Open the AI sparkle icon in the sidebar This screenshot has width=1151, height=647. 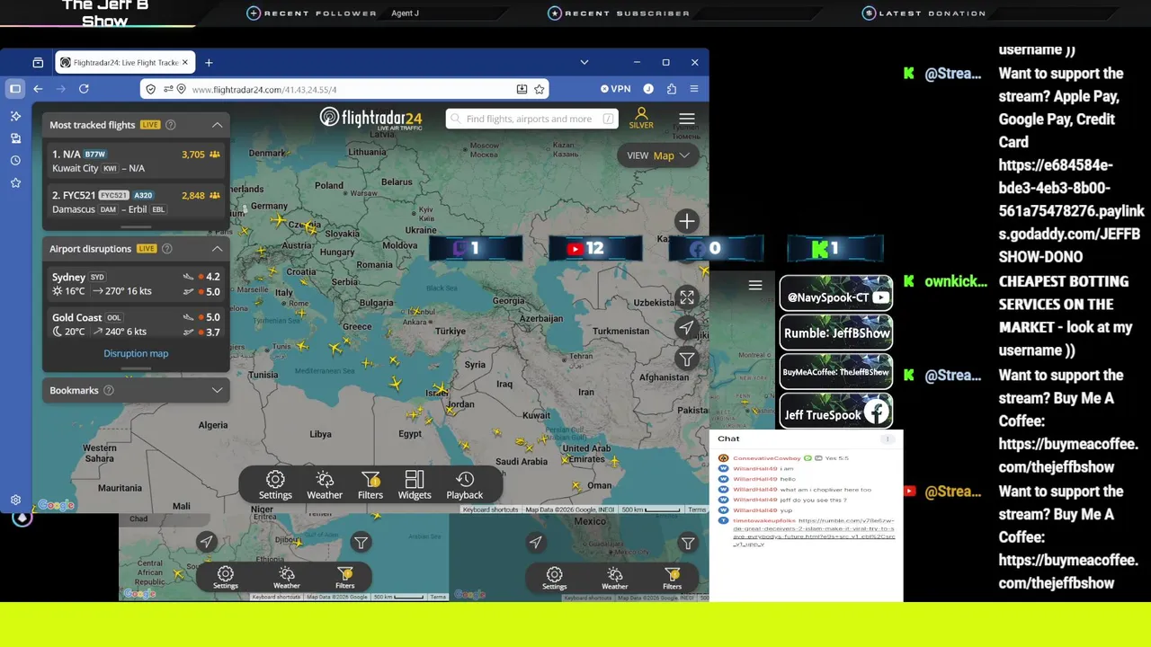[x=15, y=116]
